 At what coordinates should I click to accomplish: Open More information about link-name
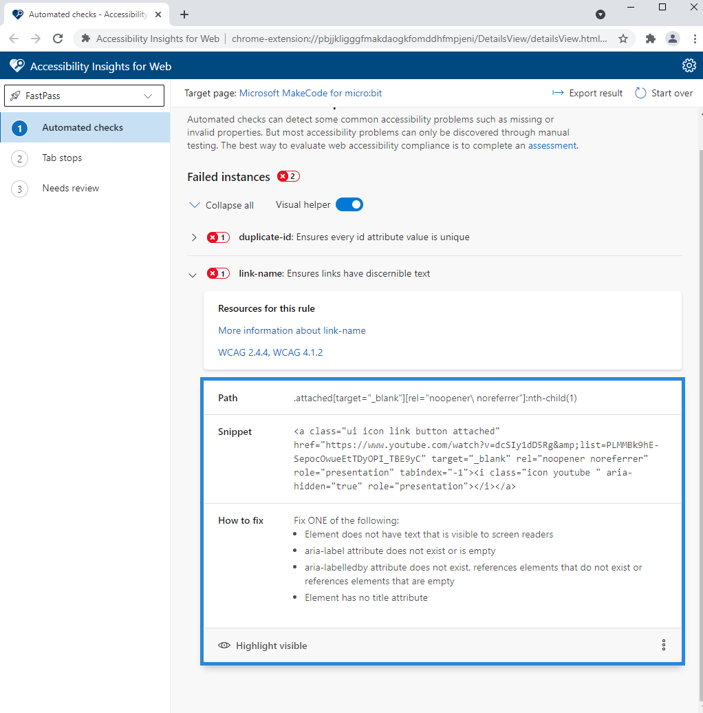[x=292, y=330]
